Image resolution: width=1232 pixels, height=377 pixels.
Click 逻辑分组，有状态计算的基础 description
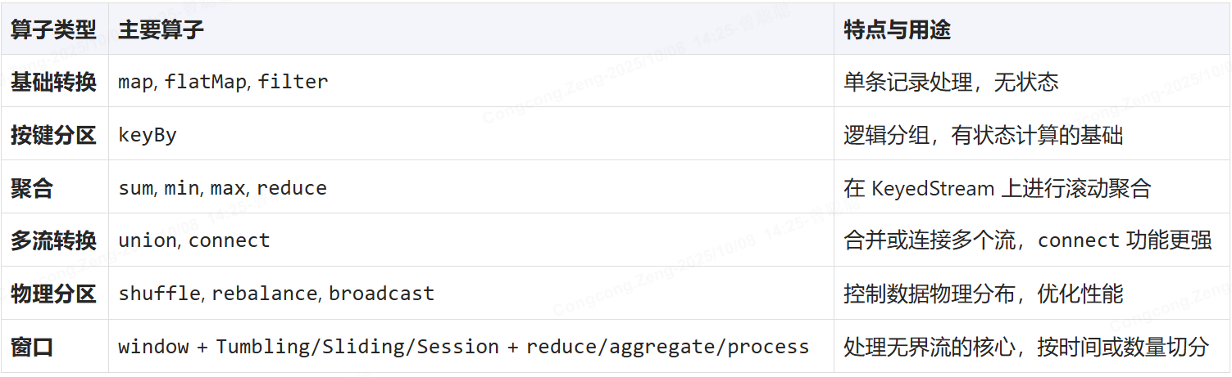[x=983, y=135]
